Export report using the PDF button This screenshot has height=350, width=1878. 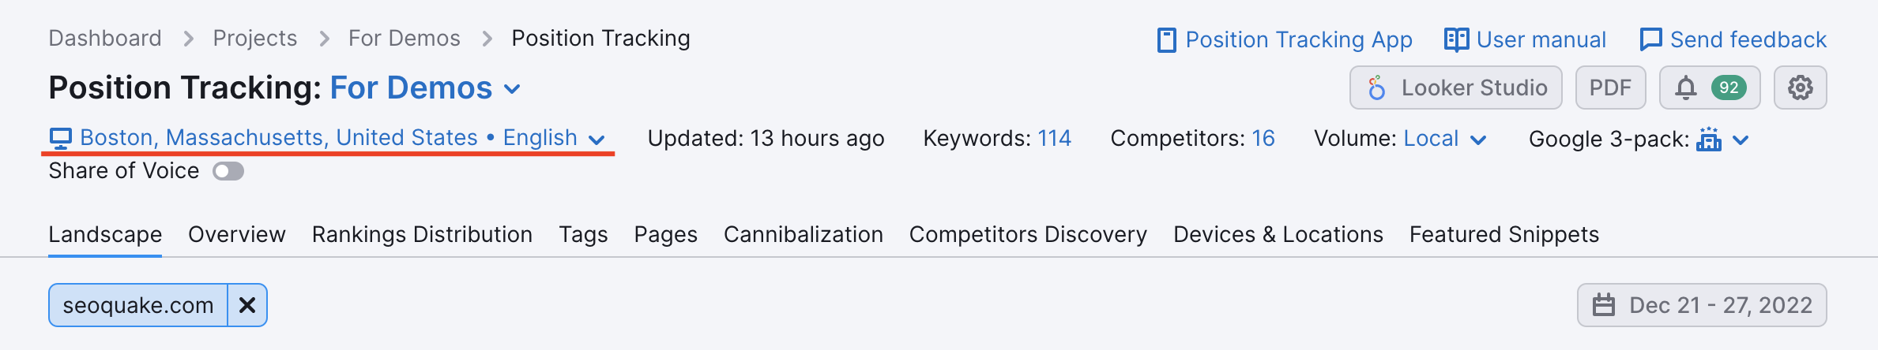tap(1610, 87)
